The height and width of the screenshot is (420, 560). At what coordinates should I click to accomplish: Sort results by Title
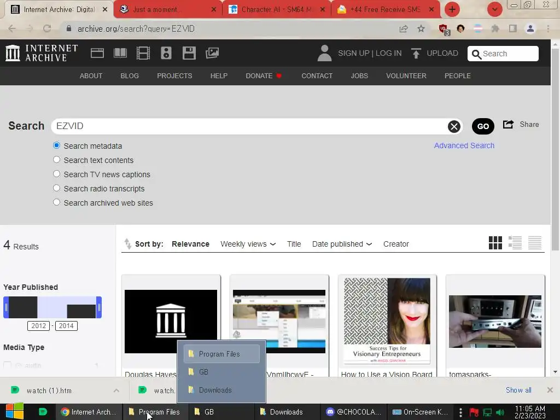(294, 244)
